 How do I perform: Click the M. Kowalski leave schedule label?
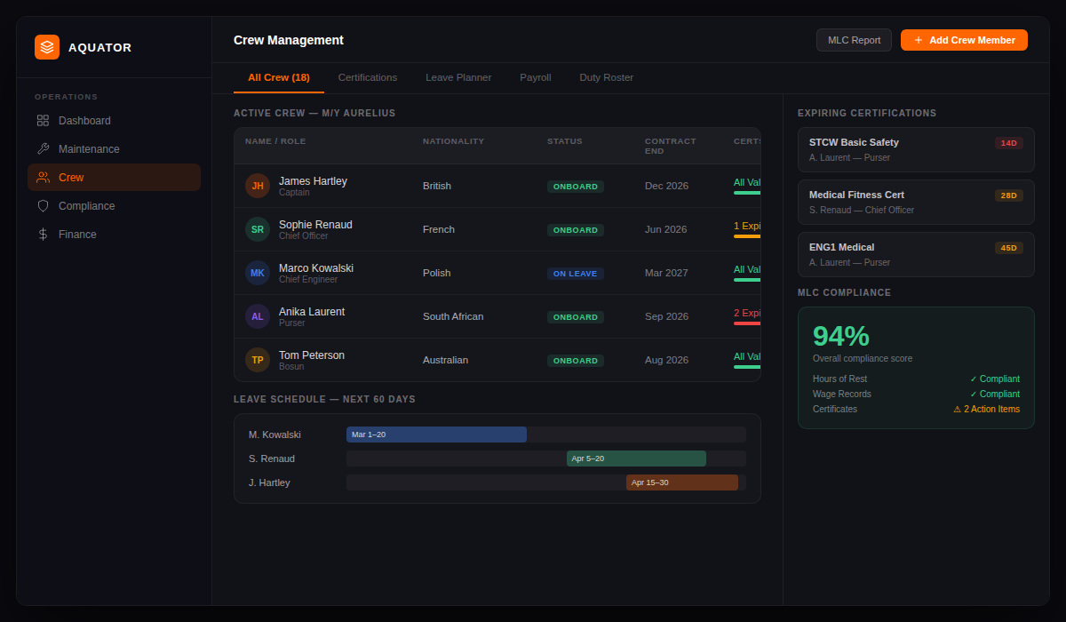click(x=274, y=435)
